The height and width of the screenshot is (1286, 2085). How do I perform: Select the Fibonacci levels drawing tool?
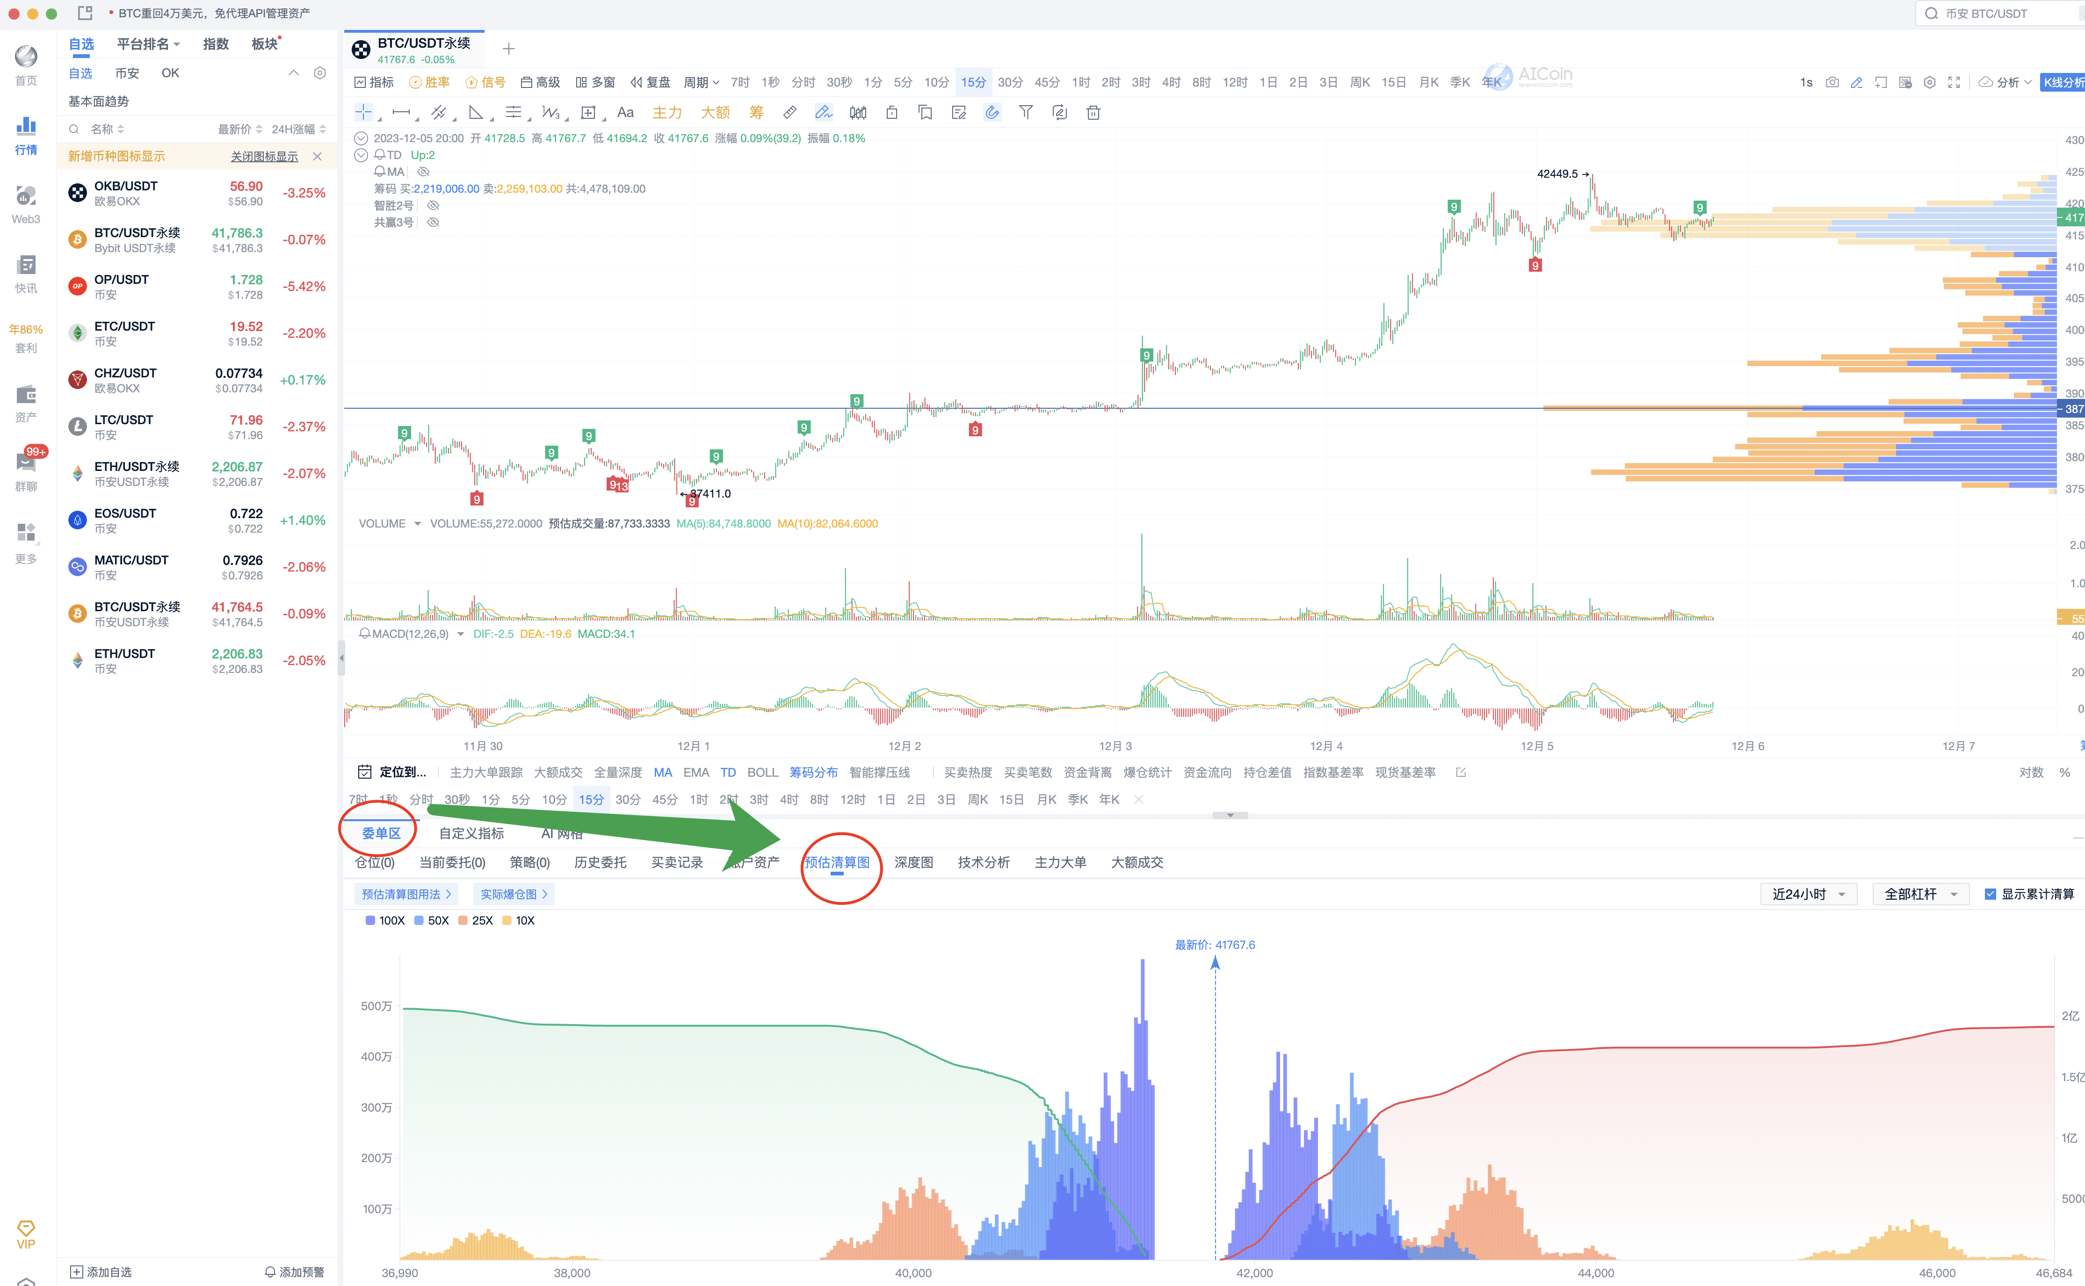(x=513, y=112)
